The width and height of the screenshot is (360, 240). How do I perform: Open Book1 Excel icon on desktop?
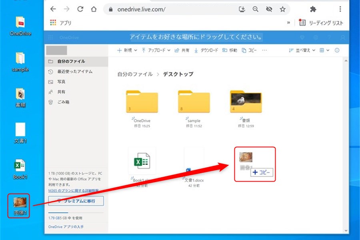tap(20, 169)
